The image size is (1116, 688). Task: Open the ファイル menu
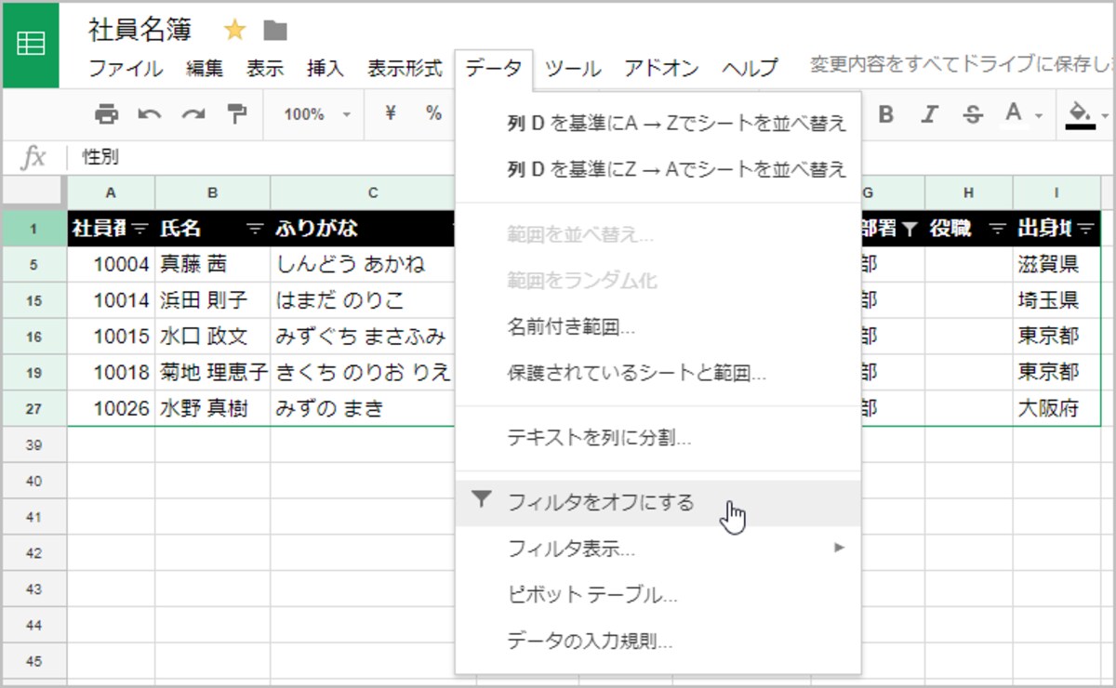(126, 68)
